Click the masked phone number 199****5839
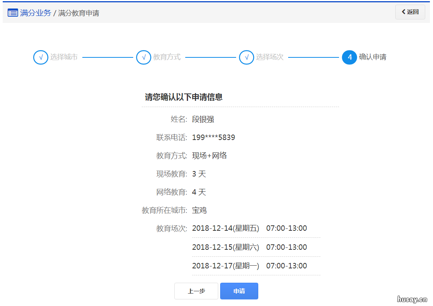The image size is (433, 306). (x=214, y=137)
